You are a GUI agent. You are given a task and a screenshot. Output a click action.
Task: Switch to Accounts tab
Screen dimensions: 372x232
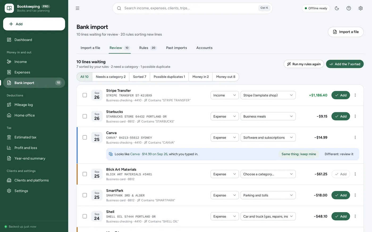204,48
